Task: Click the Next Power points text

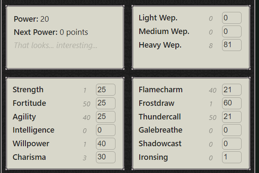Action: click(x=51, y=32)
